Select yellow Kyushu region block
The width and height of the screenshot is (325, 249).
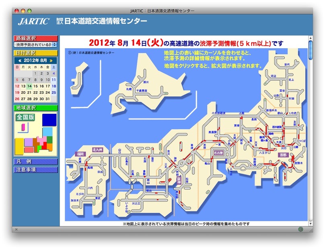[x=19, y=146]
